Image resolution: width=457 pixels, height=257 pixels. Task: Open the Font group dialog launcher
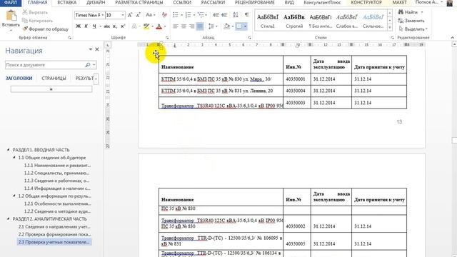point(167,38)
